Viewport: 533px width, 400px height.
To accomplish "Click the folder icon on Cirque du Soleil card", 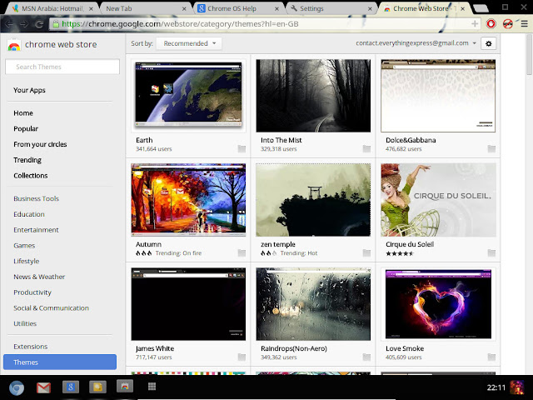I will click(x=491, y=252).
